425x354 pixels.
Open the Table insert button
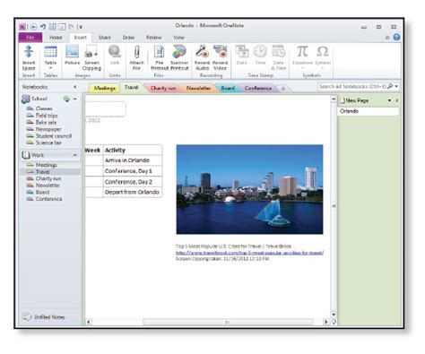50,57
